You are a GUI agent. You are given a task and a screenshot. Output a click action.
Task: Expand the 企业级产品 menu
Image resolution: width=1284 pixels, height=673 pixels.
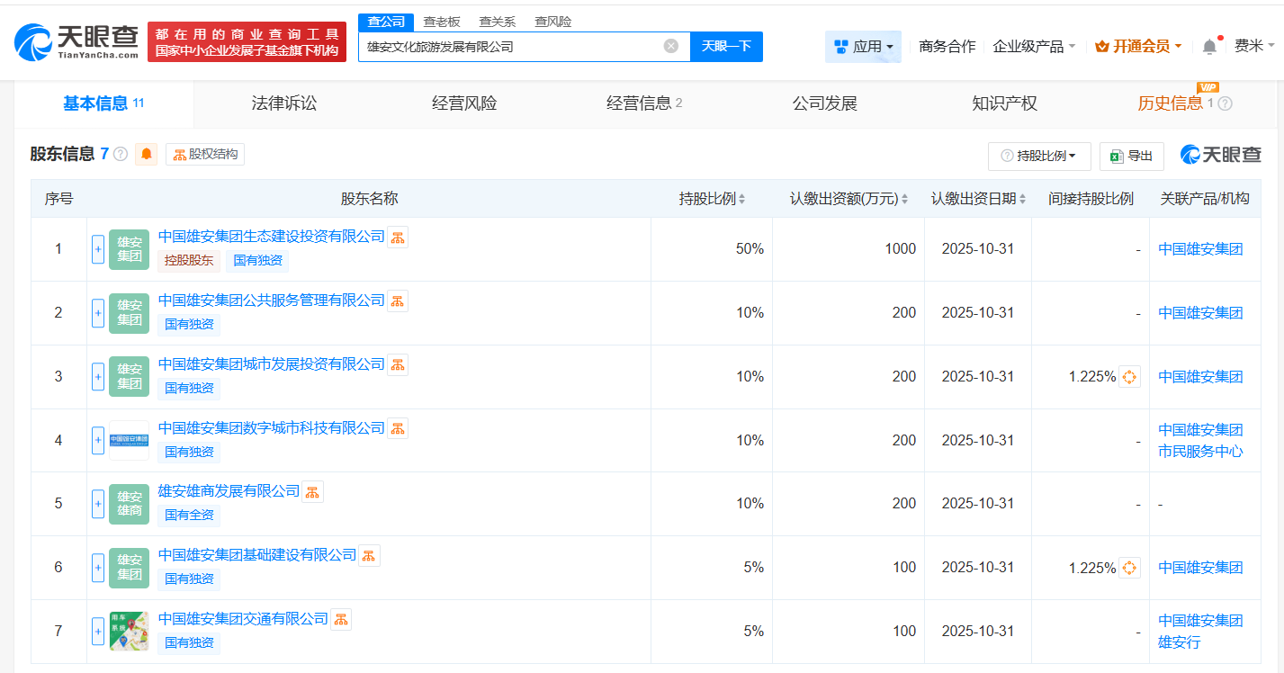[1034, 47]
